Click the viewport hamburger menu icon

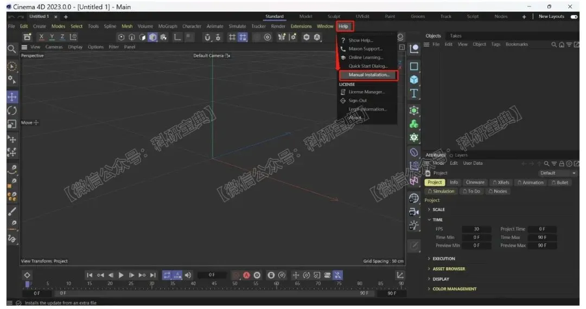(x=24, y=47)
